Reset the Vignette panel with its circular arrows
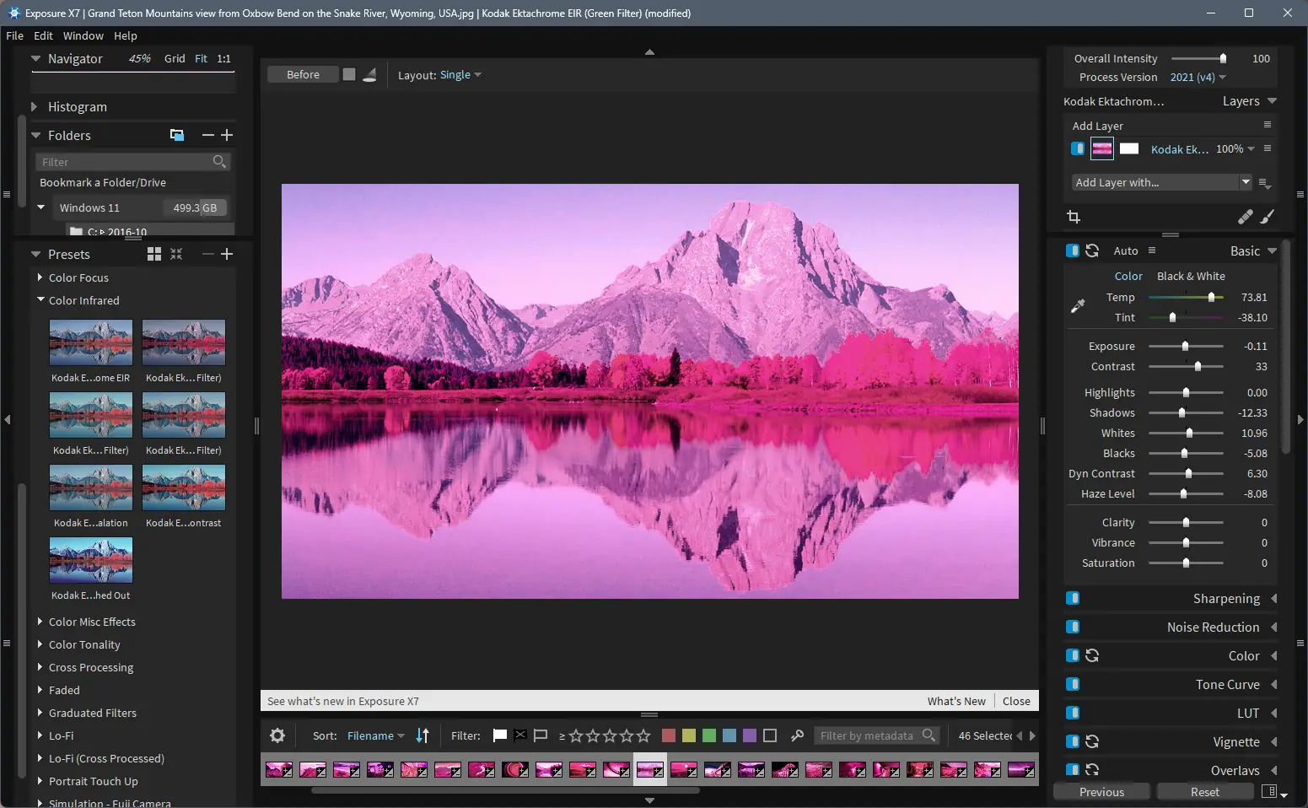 tap(1092, 741)
